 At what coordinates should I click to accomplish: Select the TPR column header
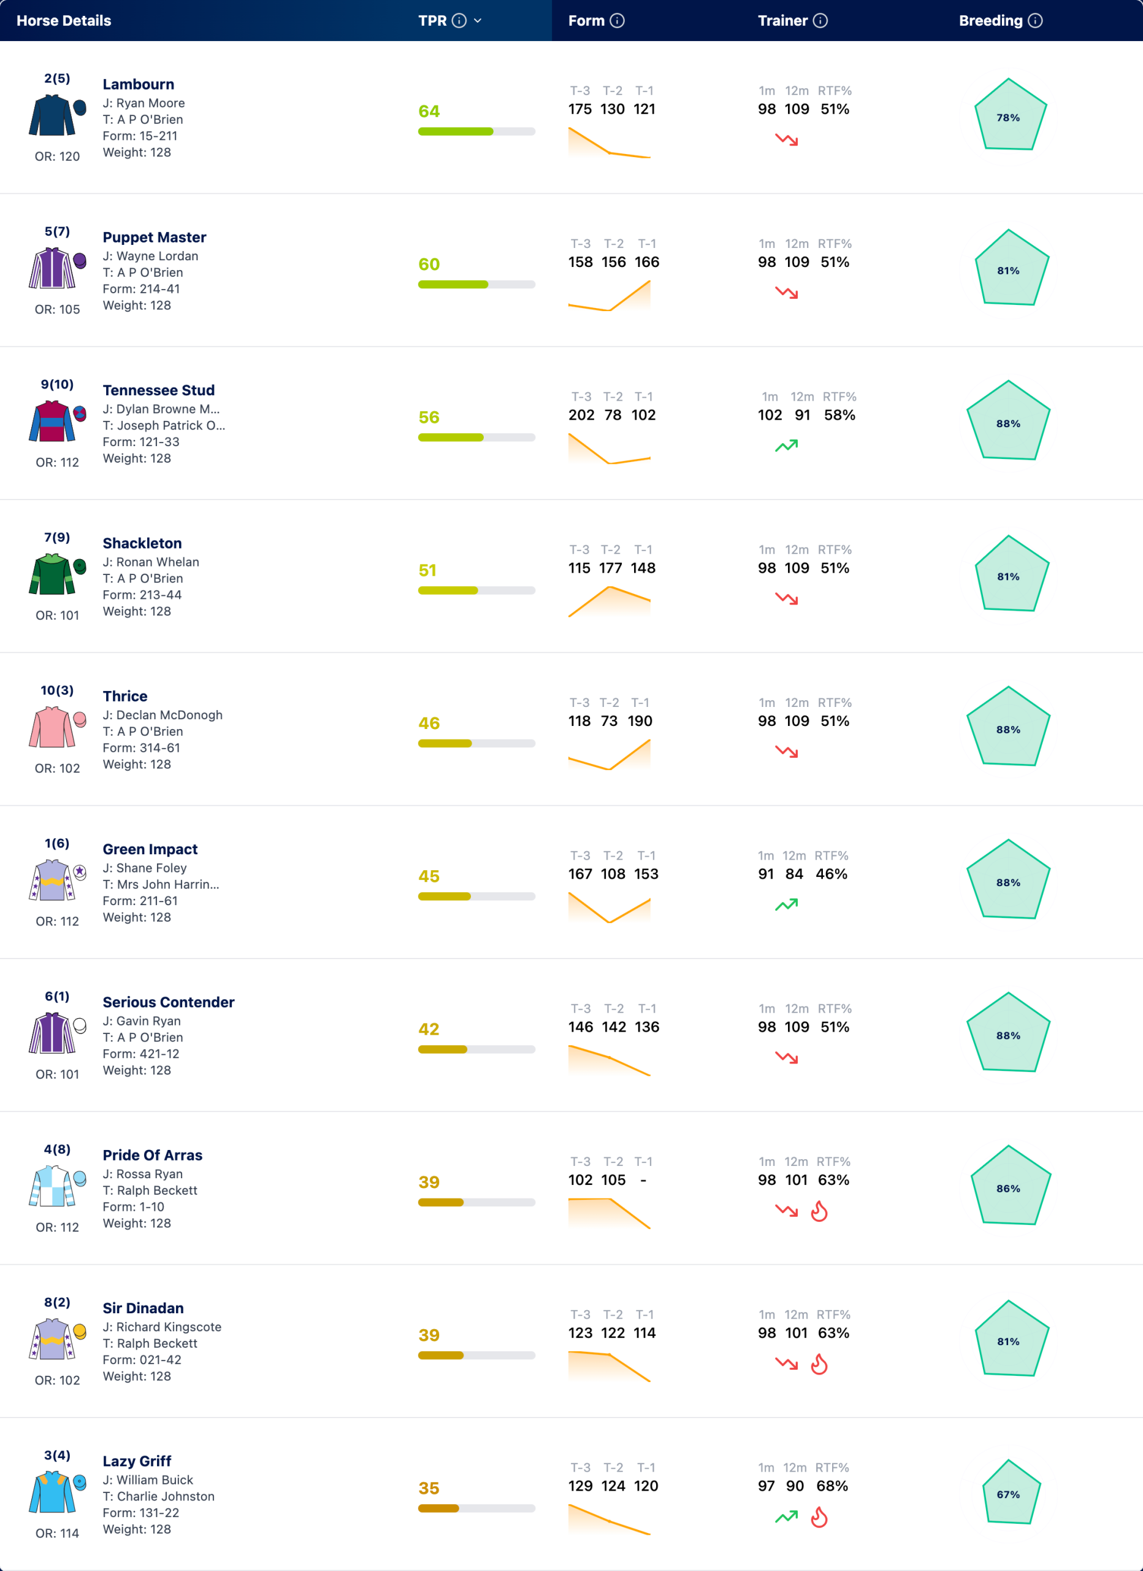coord(432,21)
